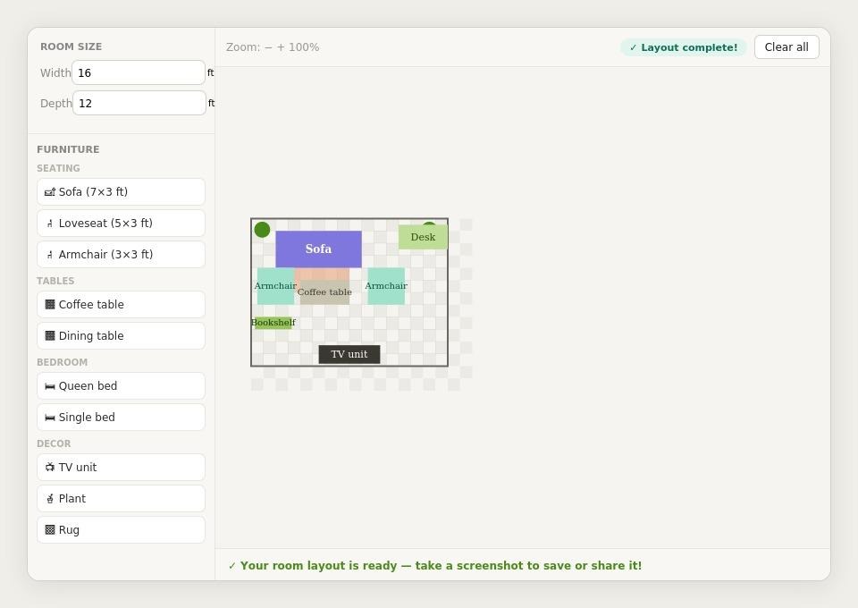Click the Queen bed icon under Bedroom
This screenshot has width=858, height=608.
coord(50,385)
